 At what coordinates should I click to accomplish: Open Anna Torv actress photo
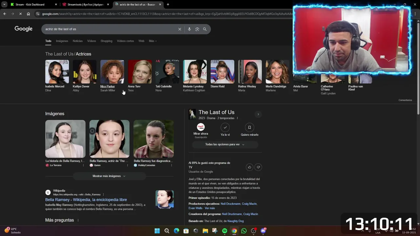point(140,71)
